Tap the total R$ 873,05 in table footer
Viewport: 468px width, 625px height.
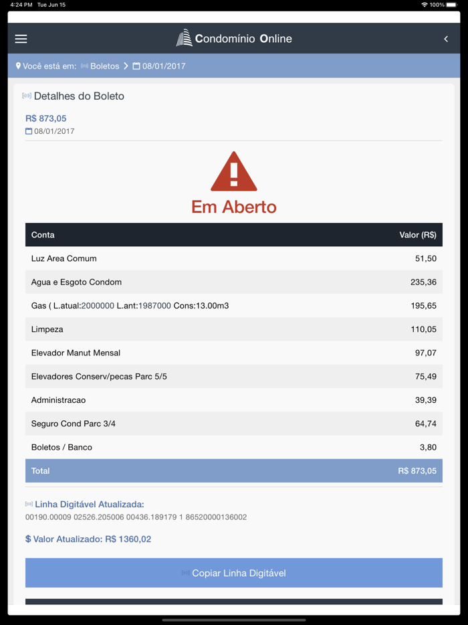click(417, 470)
